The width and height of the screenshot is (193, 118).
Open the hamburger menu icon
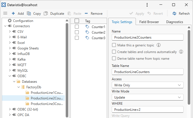(5, 13)
